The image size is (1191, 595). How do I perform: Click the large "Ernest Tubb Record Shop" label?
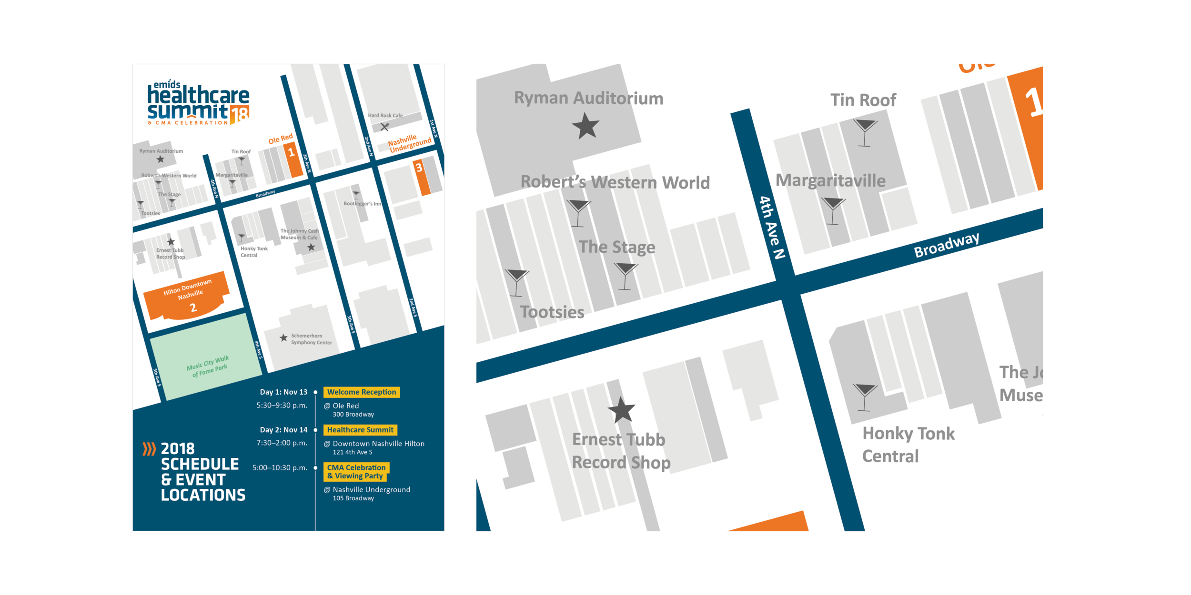point(621,451)
